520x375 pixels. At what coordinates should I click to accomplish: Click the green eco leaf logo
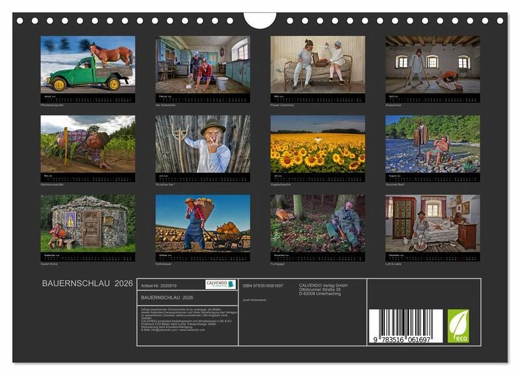coord(458,326)
